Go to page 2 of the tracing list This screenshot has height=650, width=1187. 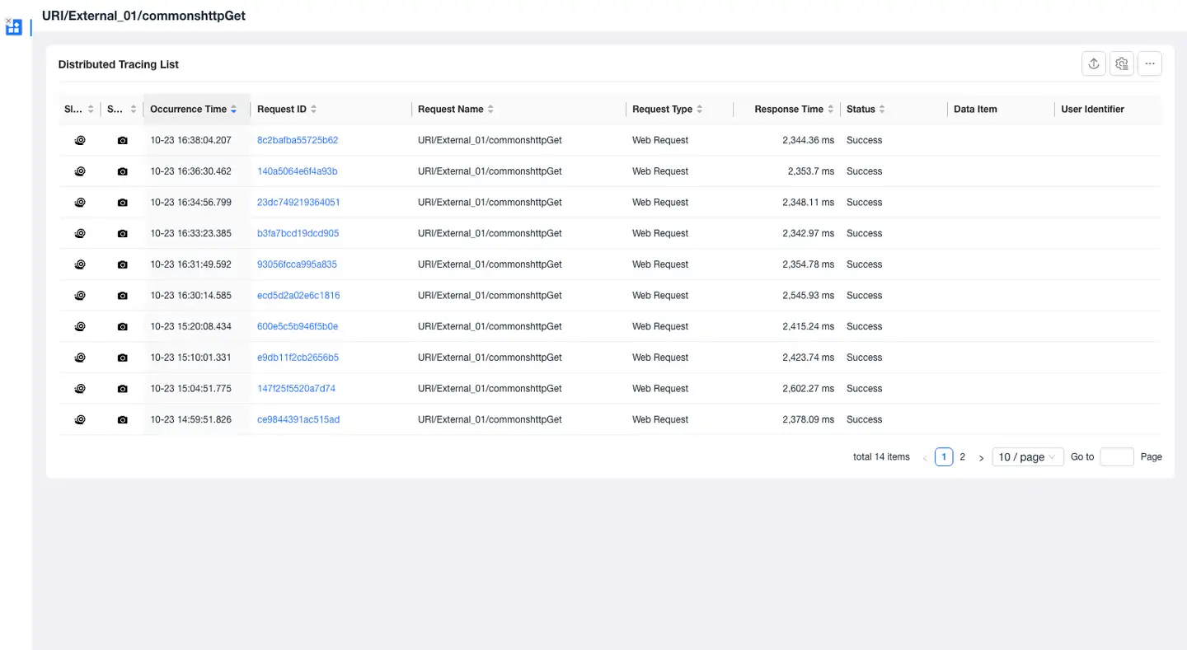(962, 456)
